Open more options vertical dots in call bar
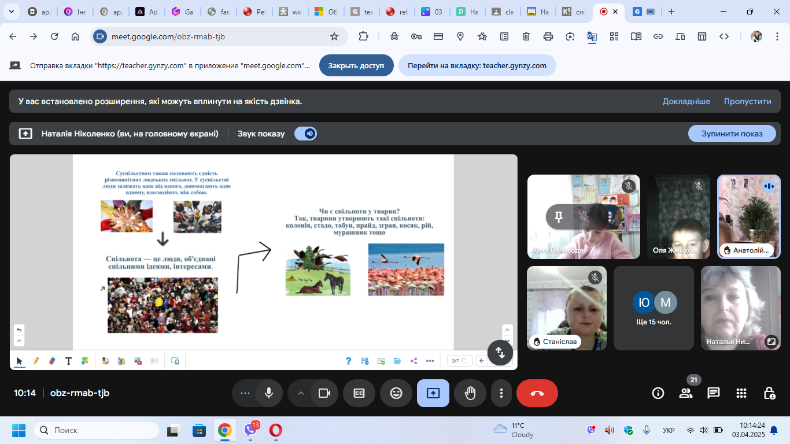This screenshot has height=444, width=790. point(501,393)
